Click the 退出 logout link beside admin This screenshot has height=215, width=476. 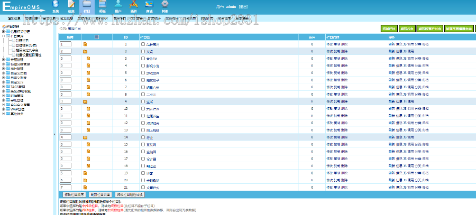click(243, 6)
